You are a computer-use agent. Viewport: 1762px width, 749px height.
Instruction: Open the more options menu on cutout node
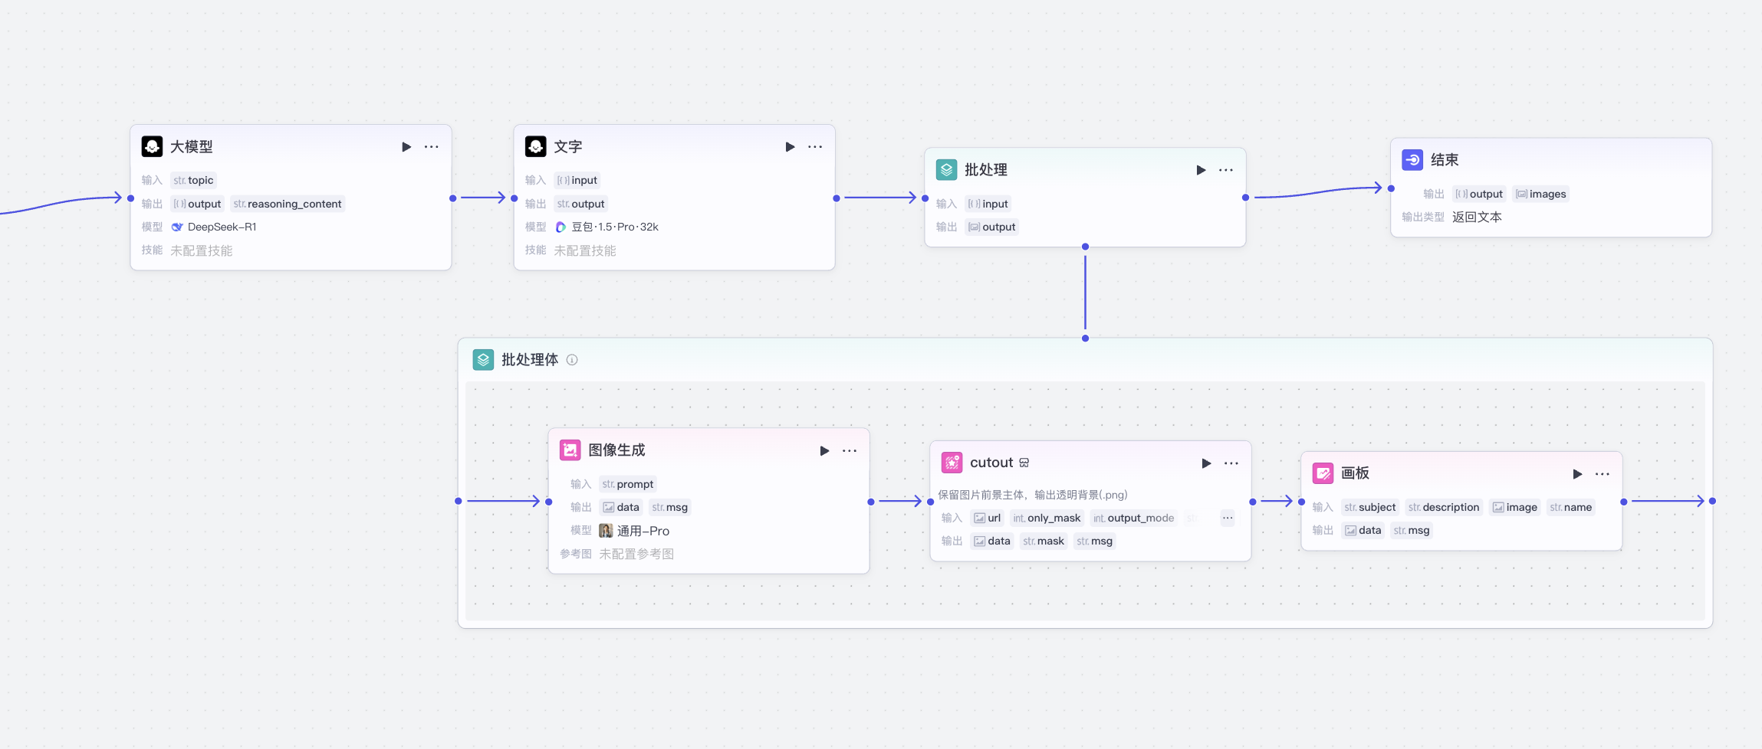tap(1231, 463)
